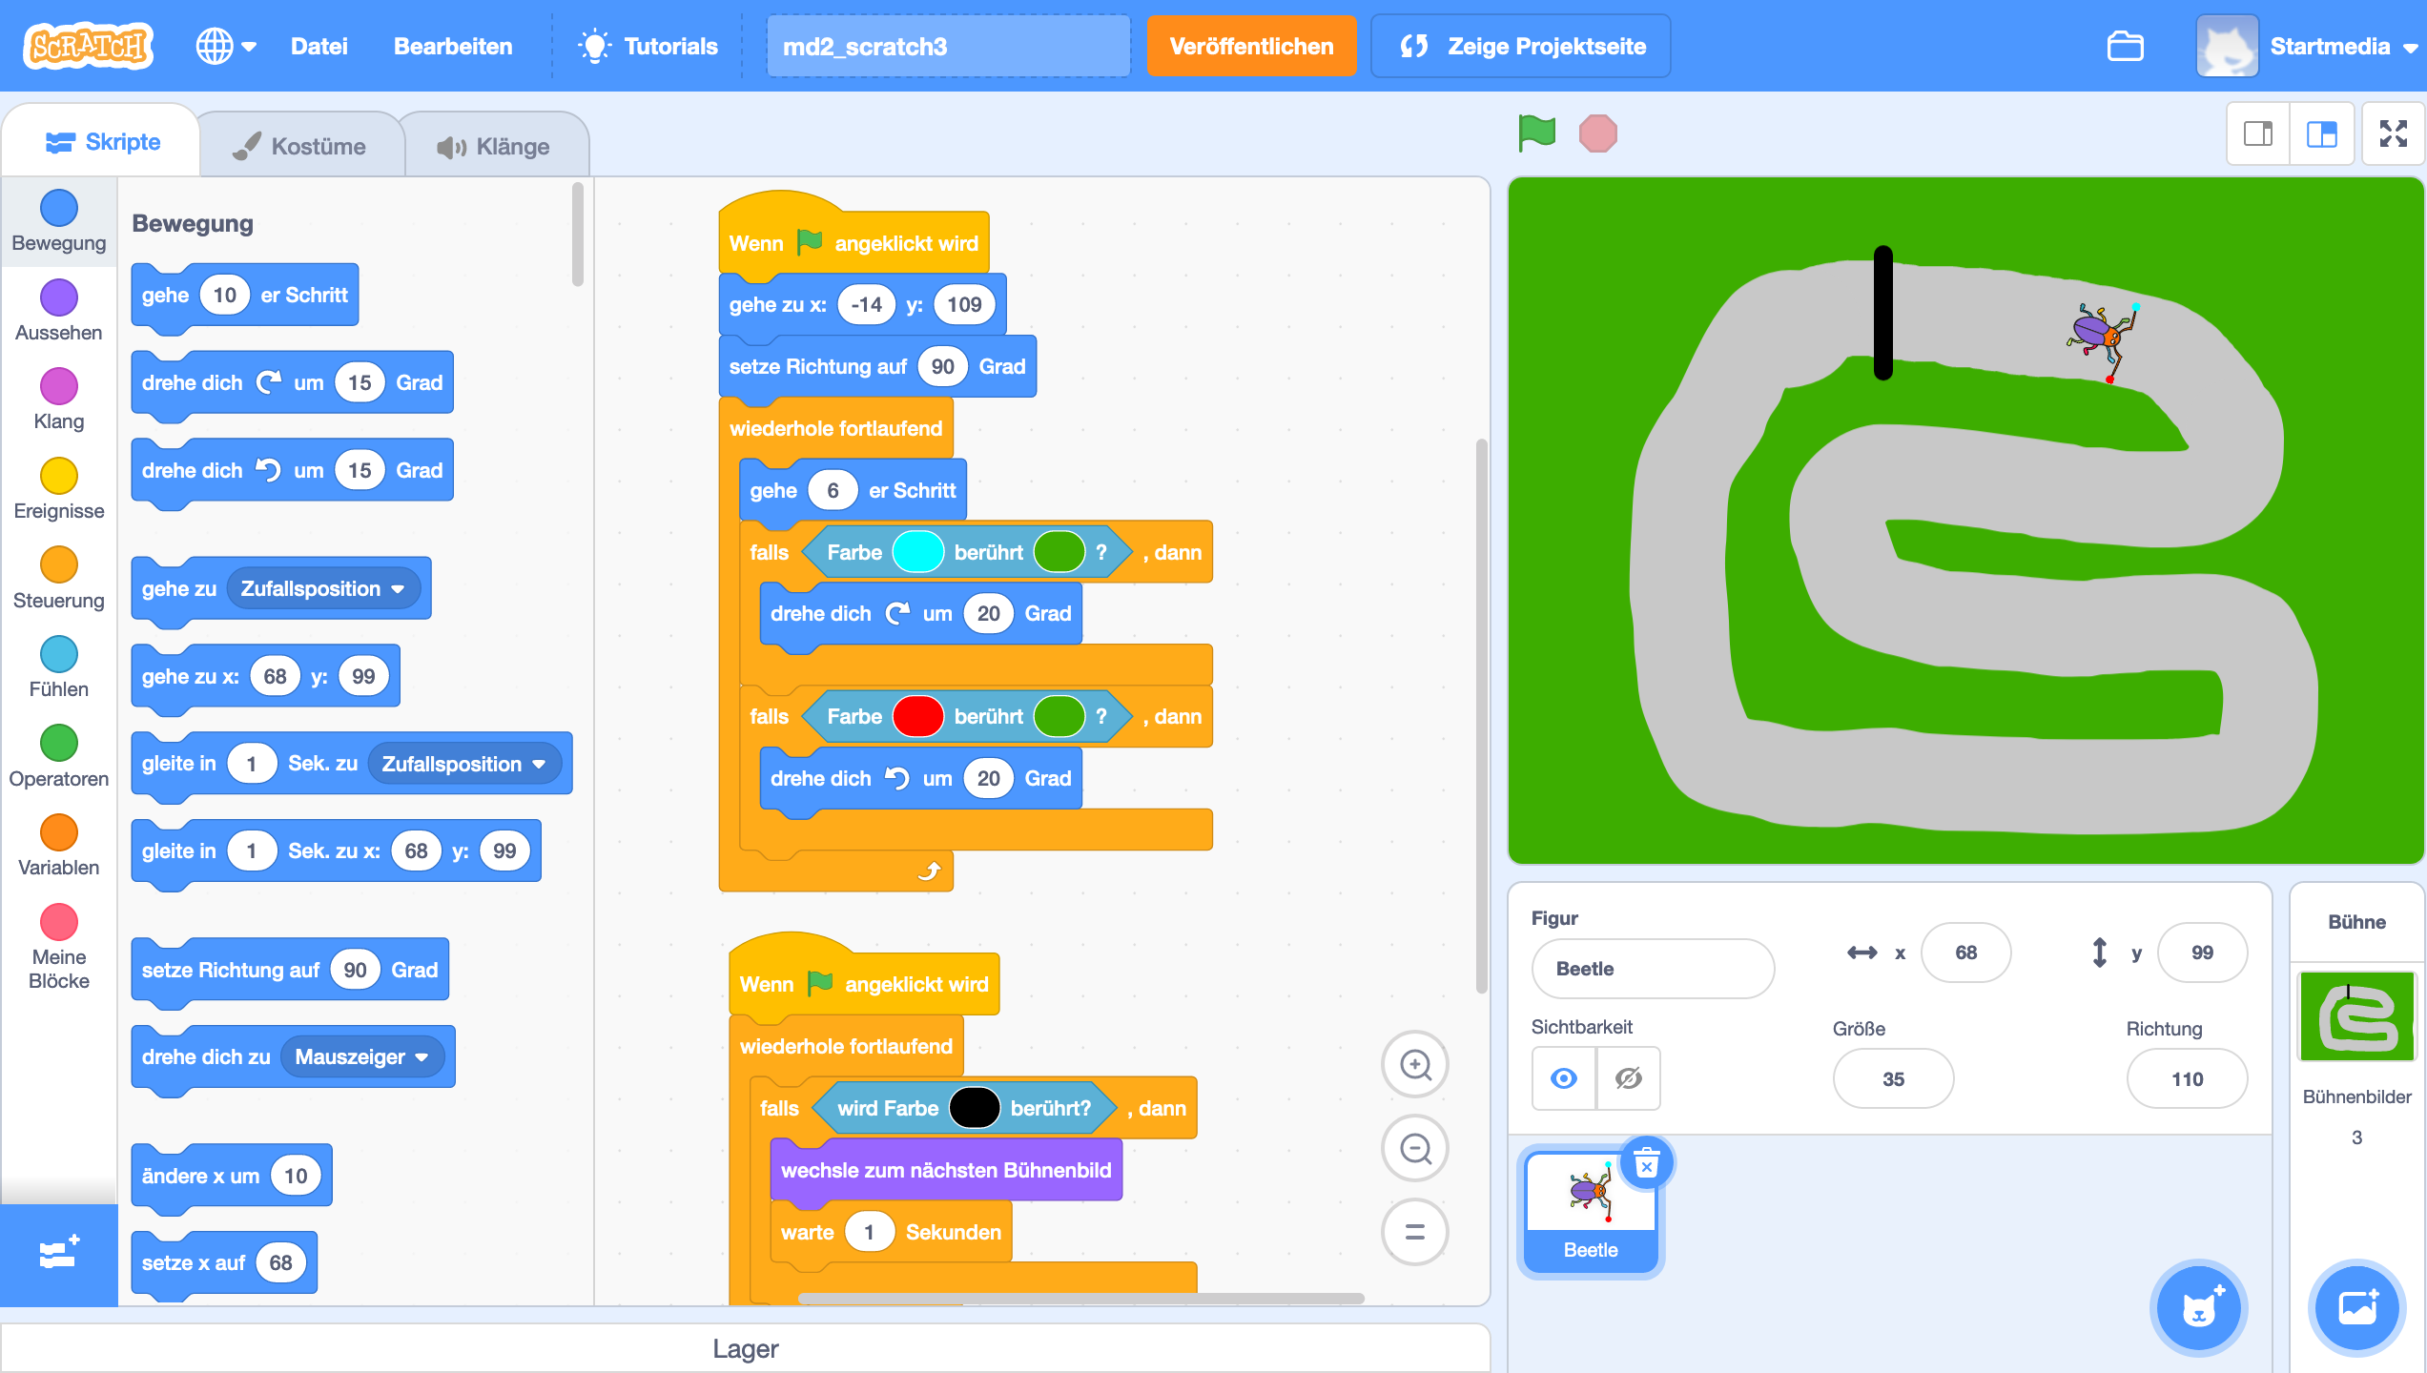Enter fullscreen stage mode
Image resolution: width=2427 pixels, height=1373 pixels.
click(2392, 133)
